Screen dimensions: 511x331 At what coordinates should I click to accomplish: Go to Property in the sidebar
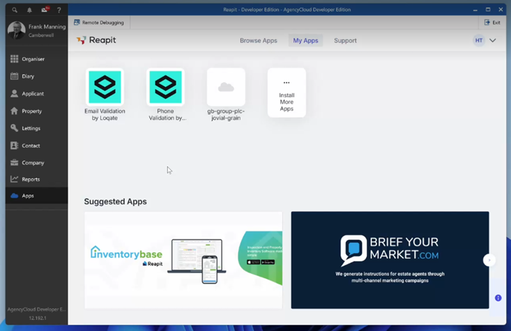point(36,111)
